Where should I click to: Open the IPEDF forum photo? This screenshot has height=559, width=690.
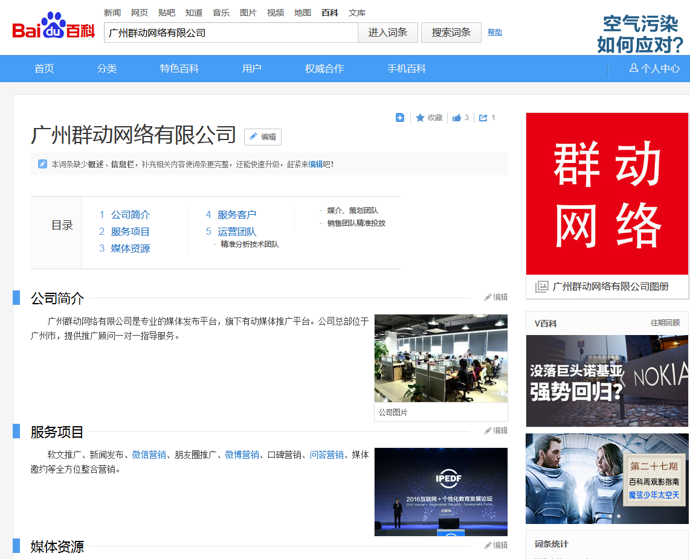click(x=441, y=492)
